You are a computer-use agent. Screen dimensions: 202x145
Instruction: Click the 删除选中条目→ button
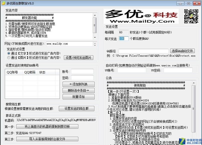pyautogui.click(x=78, y=90)
